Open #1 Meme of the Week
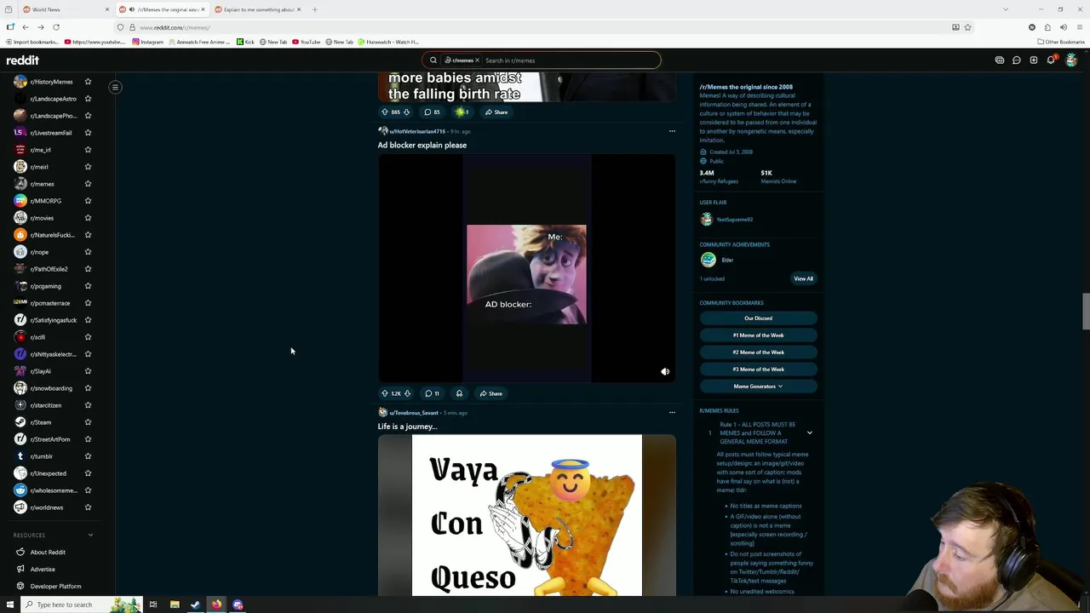 (758, 335)
